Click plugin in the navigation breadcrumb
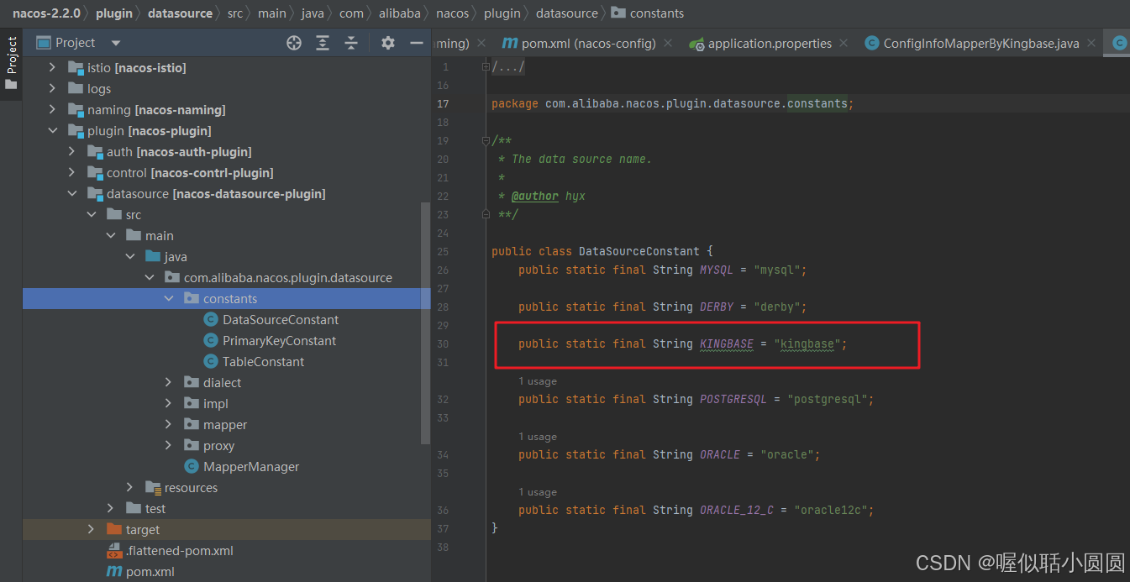Image resolution: width=1130 pixels, height=582 pixels. tap(114, 13)
